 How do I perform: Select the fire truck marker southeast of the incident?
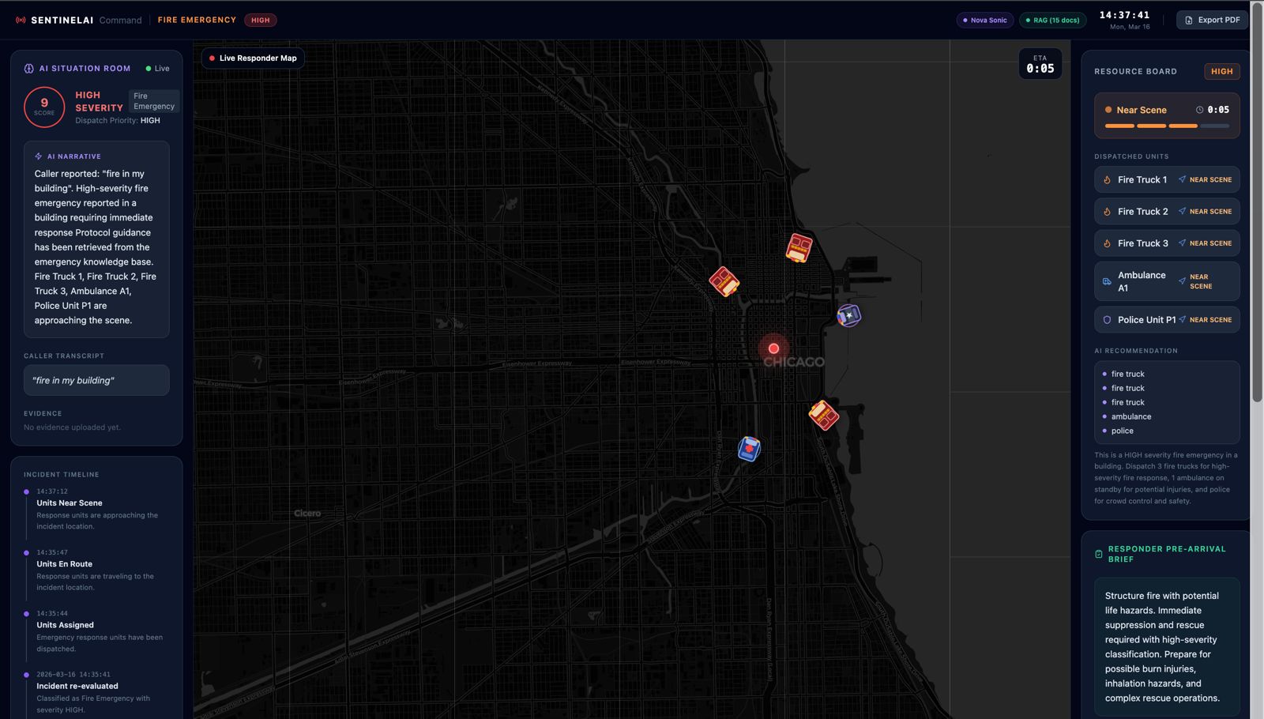[823, 415]
